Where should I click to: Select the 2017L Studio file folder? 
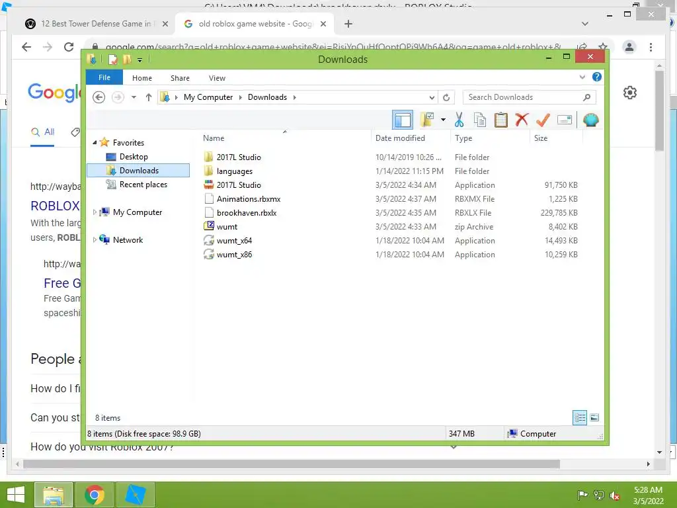click(238, 157)
